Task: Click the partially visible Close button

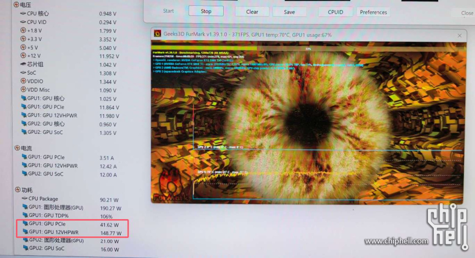Action: coord(467,13)
